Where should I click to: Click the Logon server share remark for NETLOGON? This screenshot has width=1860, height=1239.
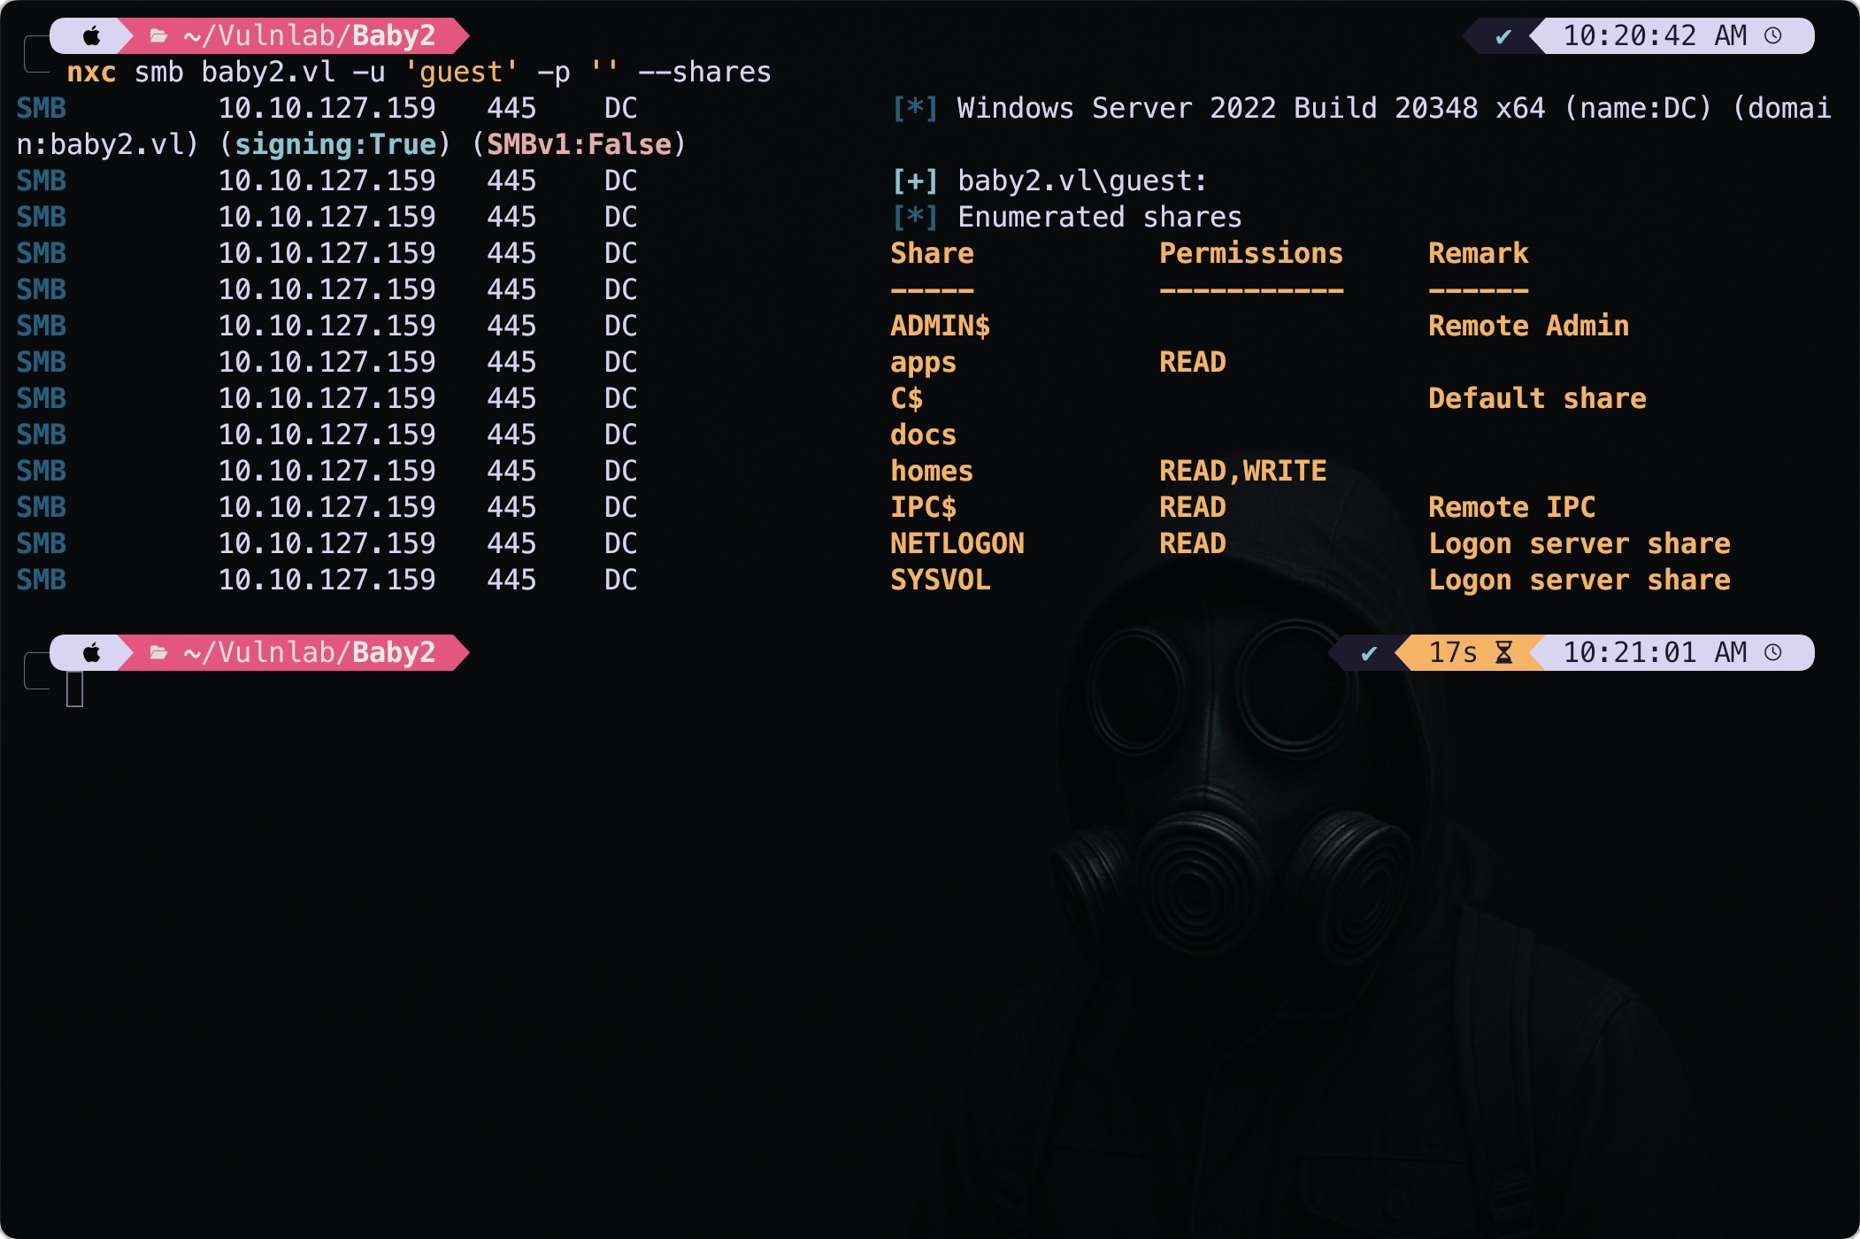click(x=1579, y=543)
